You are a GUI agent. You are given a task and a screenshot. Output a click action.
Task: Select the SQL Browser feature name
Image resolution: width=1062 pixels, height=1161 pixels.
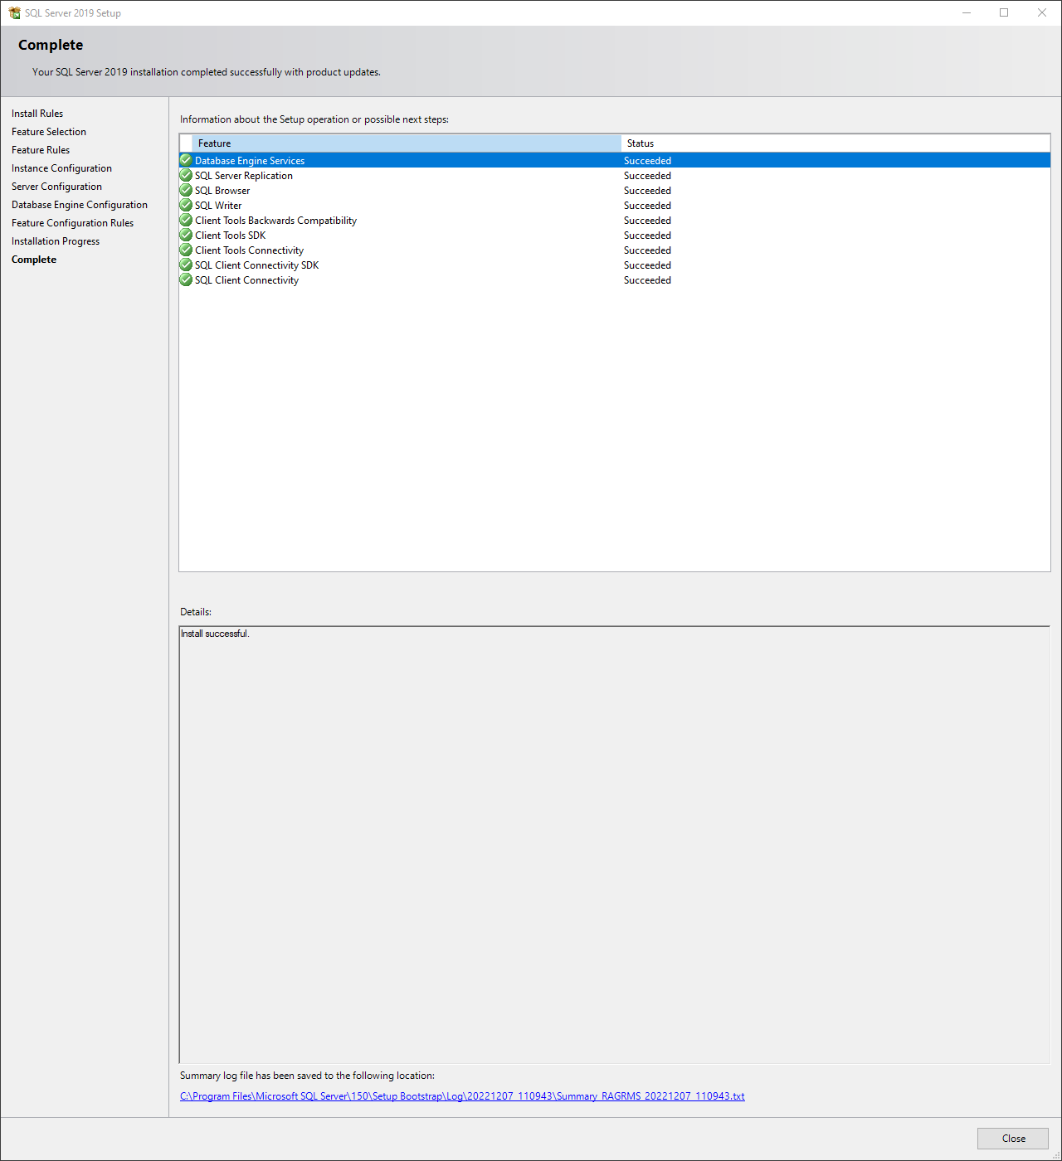click(x=222, y=191)
